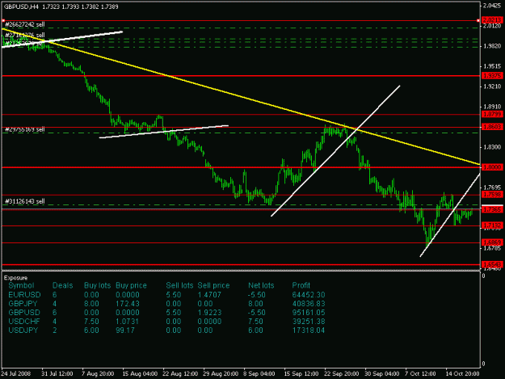Click the USDCHF profit value 39251.38
This screenshot has width=505, height=379.
click(x=309, y=322)
